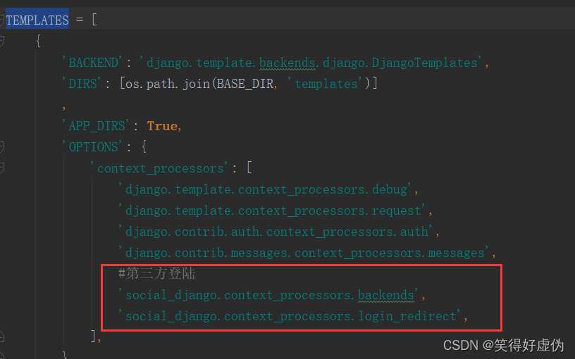Click the opening bracket after TEMPLATES =
This screenshot has width=575, height=359.
94,20
